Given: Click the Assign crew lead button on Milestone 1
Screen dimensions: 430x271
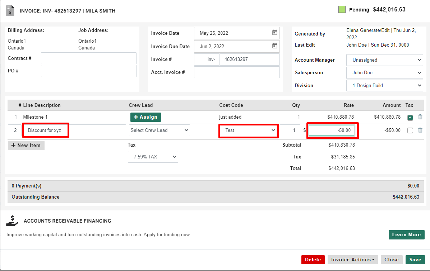Looking at the screenshot, I should pos(145,117).
